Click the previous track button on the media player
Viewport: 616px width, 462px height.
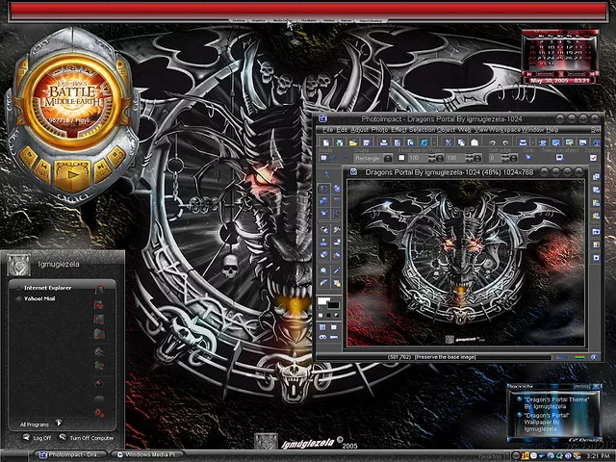(x=43, y=169)
